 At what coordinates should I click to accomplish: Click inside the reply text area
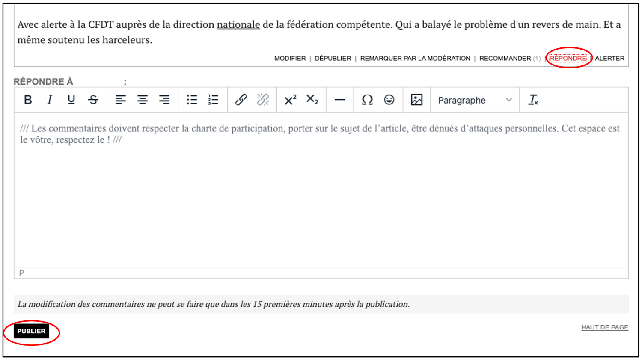point(321,190)
